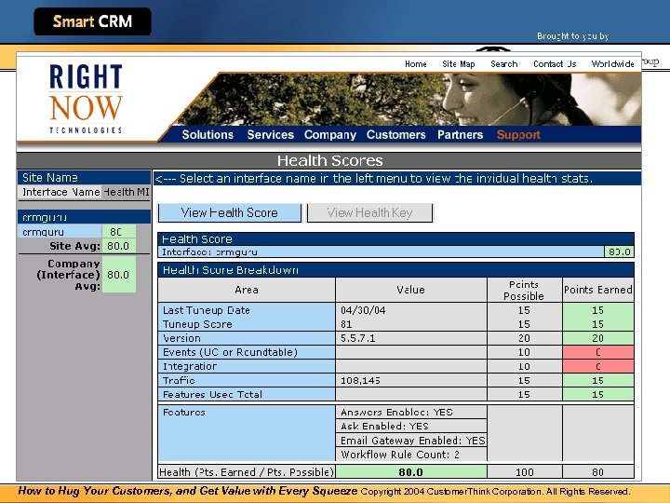This screenshot has height=503, width=670.
Task: Open the Home link
Action: pyautogui.click(x=416, y=64)
